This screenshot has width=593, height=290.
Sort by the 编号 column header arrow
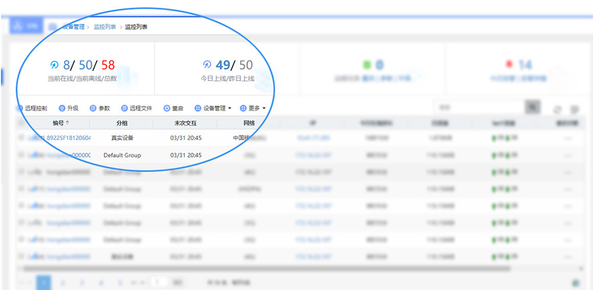(67, 123)
